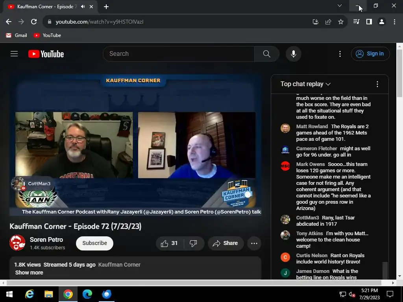Image resolution: width=403 pixels, height=302 pixels.
Task: Click scroll right arrow on horizontal scrollbar
Action: 393,283
